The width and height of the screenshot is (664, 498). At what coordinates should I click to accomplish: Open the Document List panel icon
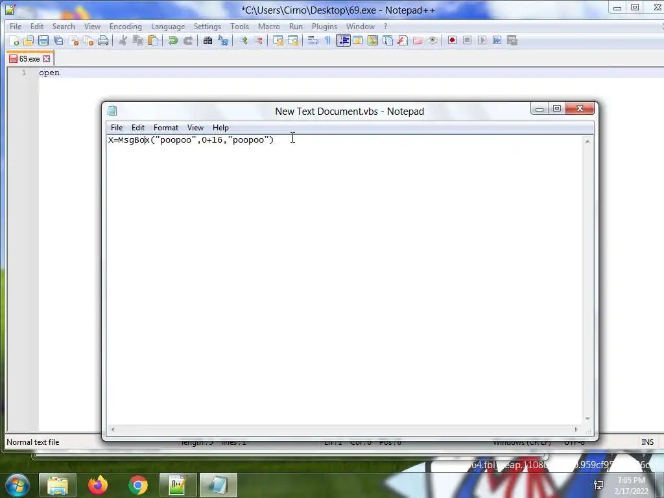[388, 41]
